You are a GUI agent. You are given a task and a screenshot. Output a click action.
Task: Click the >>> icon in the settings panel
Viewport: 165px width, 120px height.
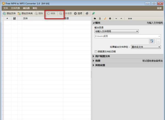click(x=130, y=19)
